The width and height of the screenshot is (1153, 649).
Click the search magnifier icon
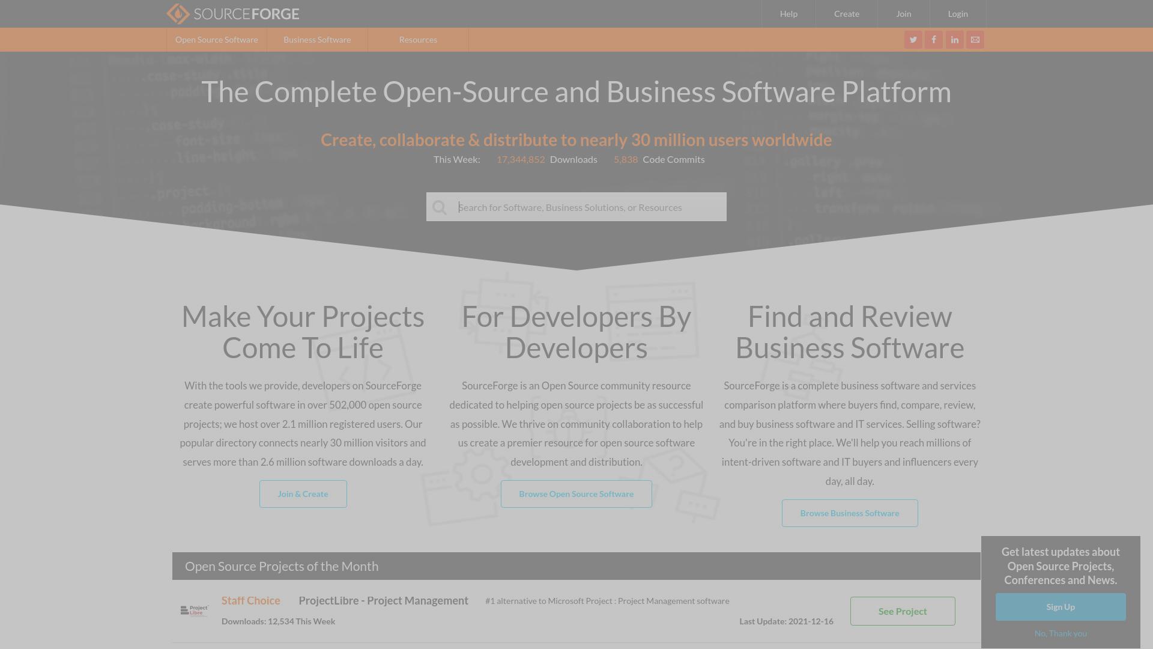pyautogui.click(x=440, y=207)
